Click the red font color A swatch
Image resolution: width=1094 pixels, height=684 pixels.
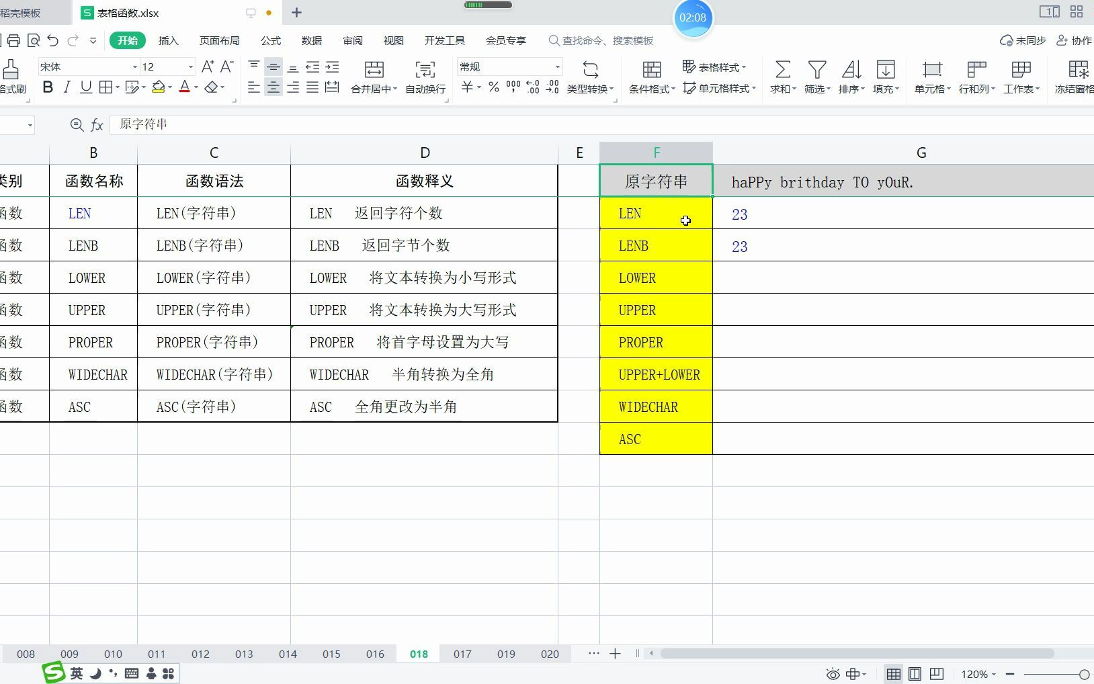point(185,87)
